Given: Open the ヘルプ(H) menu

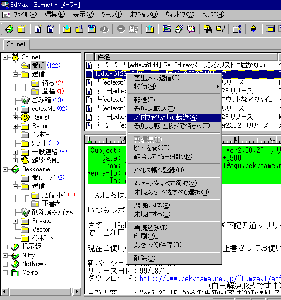Looking at the screenshot, I should (213, 15).
